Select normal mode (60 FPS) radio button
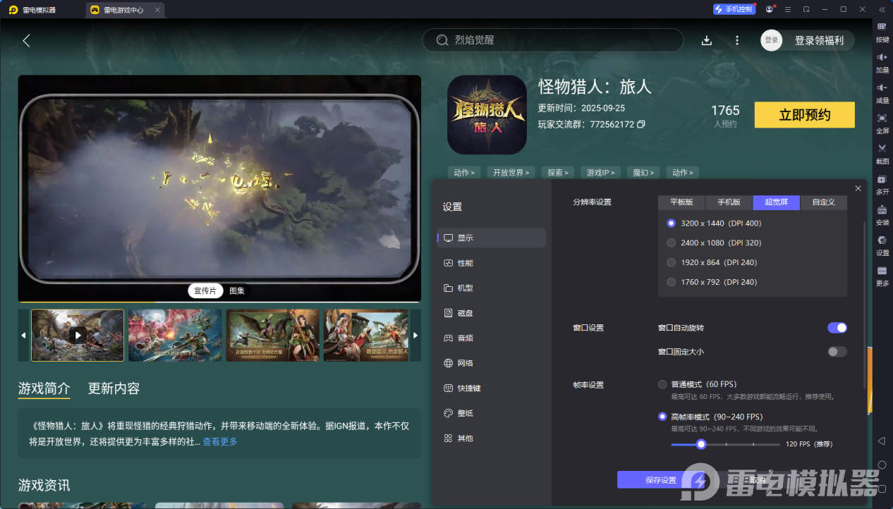This screenshot has width=893, height=509. (662, 384)
